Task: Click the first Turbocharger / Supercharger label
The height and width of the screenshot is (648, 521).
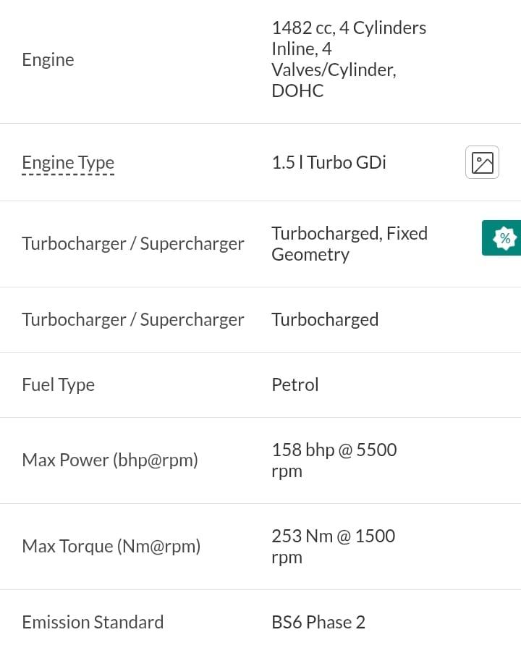Action: click(133, 243)
